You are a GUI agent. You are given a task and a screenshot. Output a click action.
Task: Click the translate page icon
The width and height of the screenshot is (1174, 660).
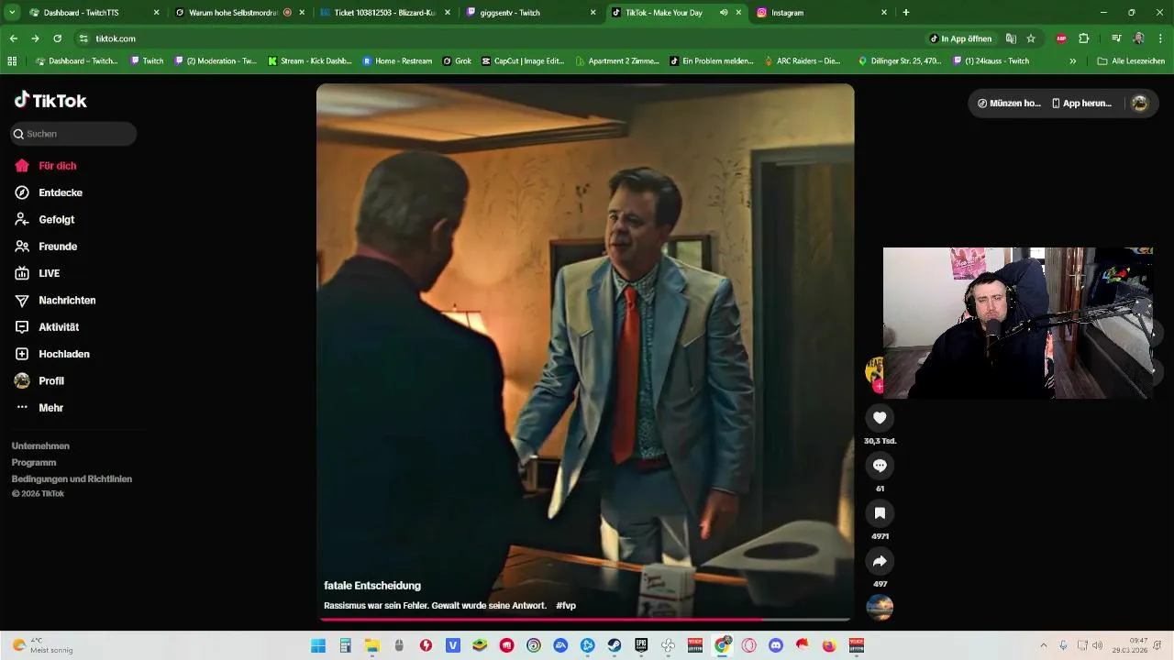(x=1011, y=38)
